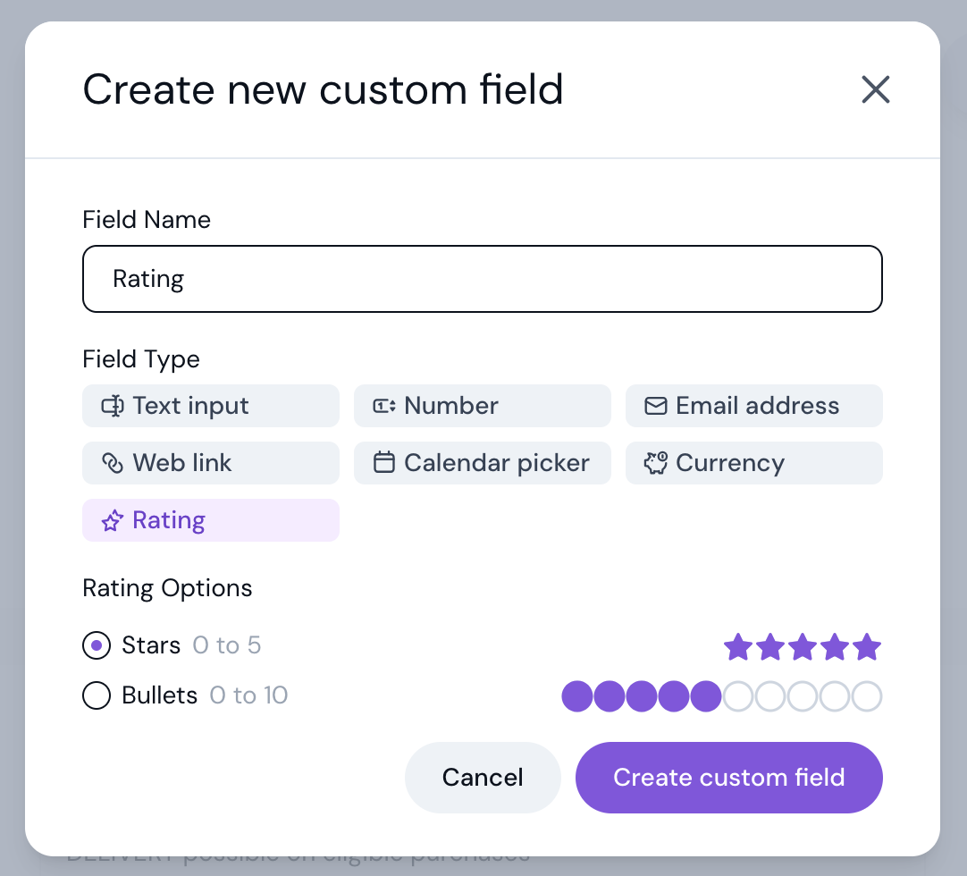Click the Web link chain icon
This screenshot has height=876, width=967.
point(113,463)
